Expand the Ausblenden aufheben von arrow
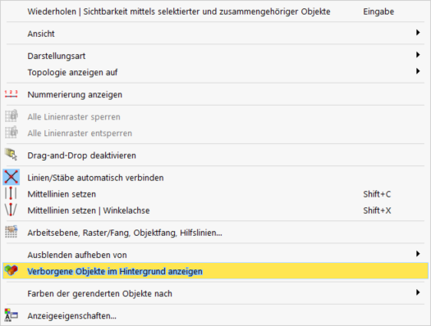The image size is (431, 326). 418,254
